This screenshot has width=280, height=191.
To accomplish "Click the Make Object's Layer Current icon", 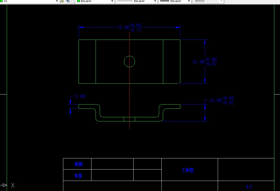I will 61,1.
